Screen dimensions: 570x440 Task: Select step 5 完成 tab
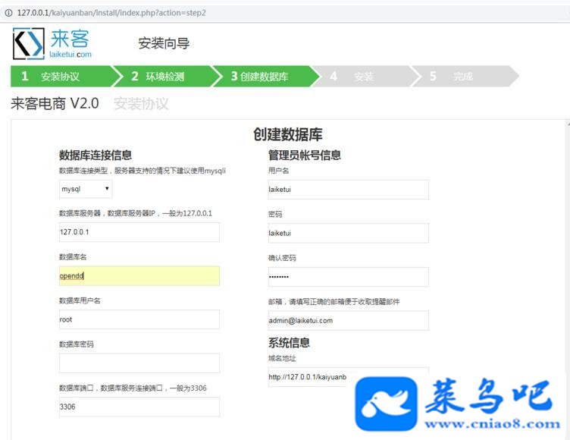464,76
